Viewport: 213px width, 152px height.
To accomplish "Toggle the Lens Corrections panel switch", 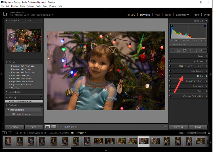I will (x=170, y=81).
